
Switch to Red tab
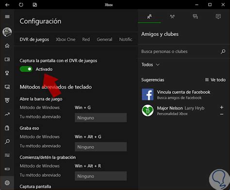point(86,39)
